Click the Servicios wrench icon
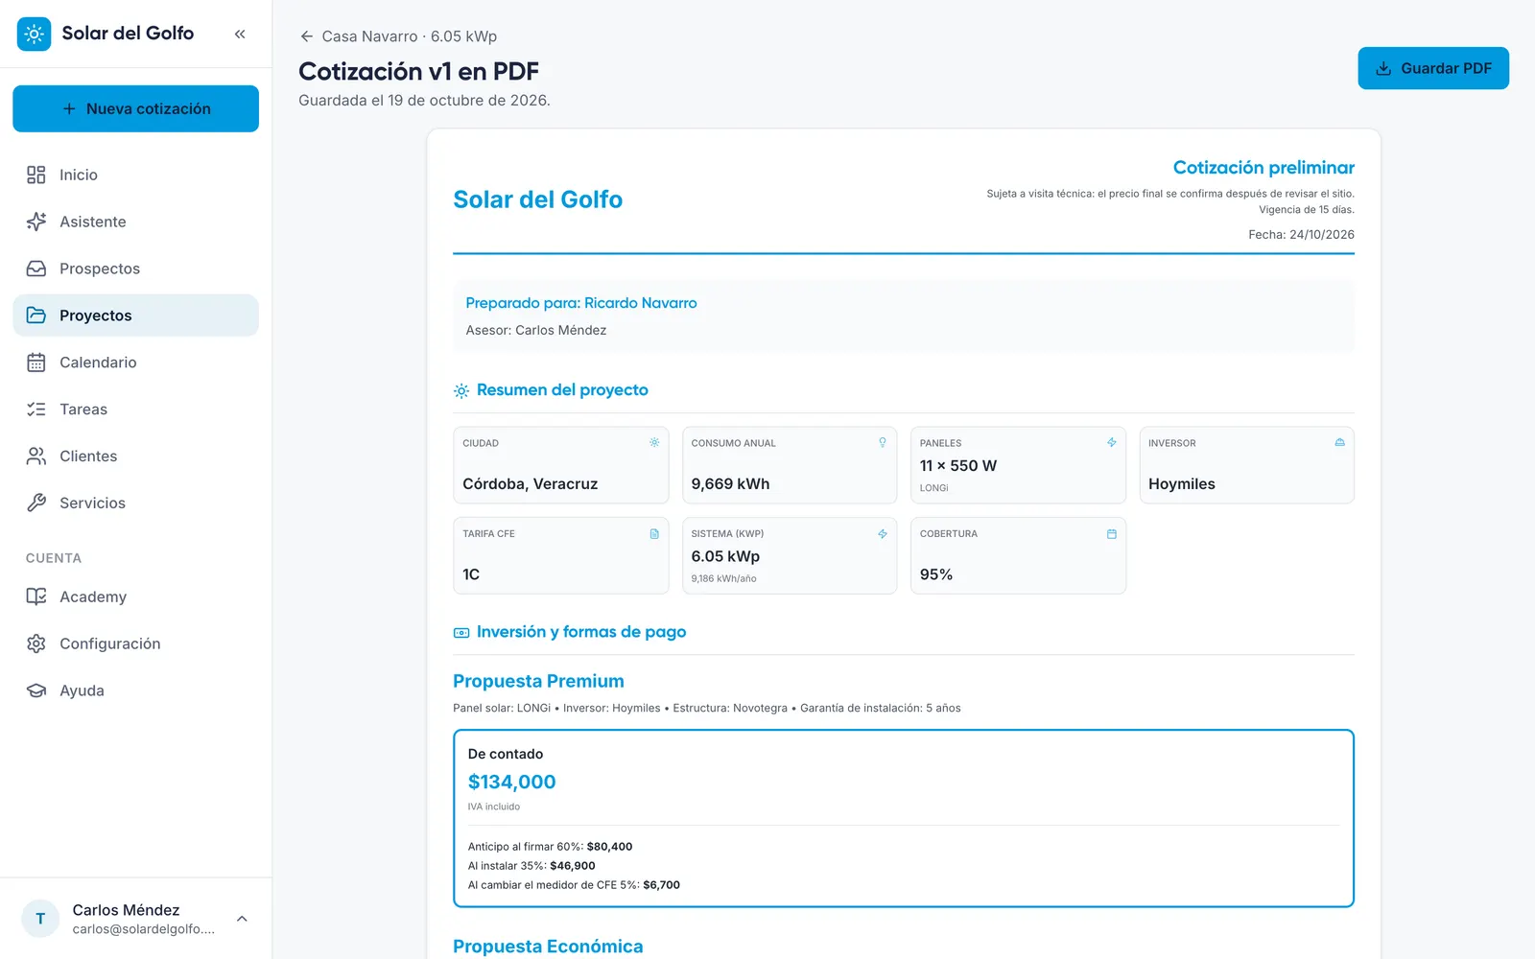Viewport: 1535px width, 959px height. [x=36, y=503]
